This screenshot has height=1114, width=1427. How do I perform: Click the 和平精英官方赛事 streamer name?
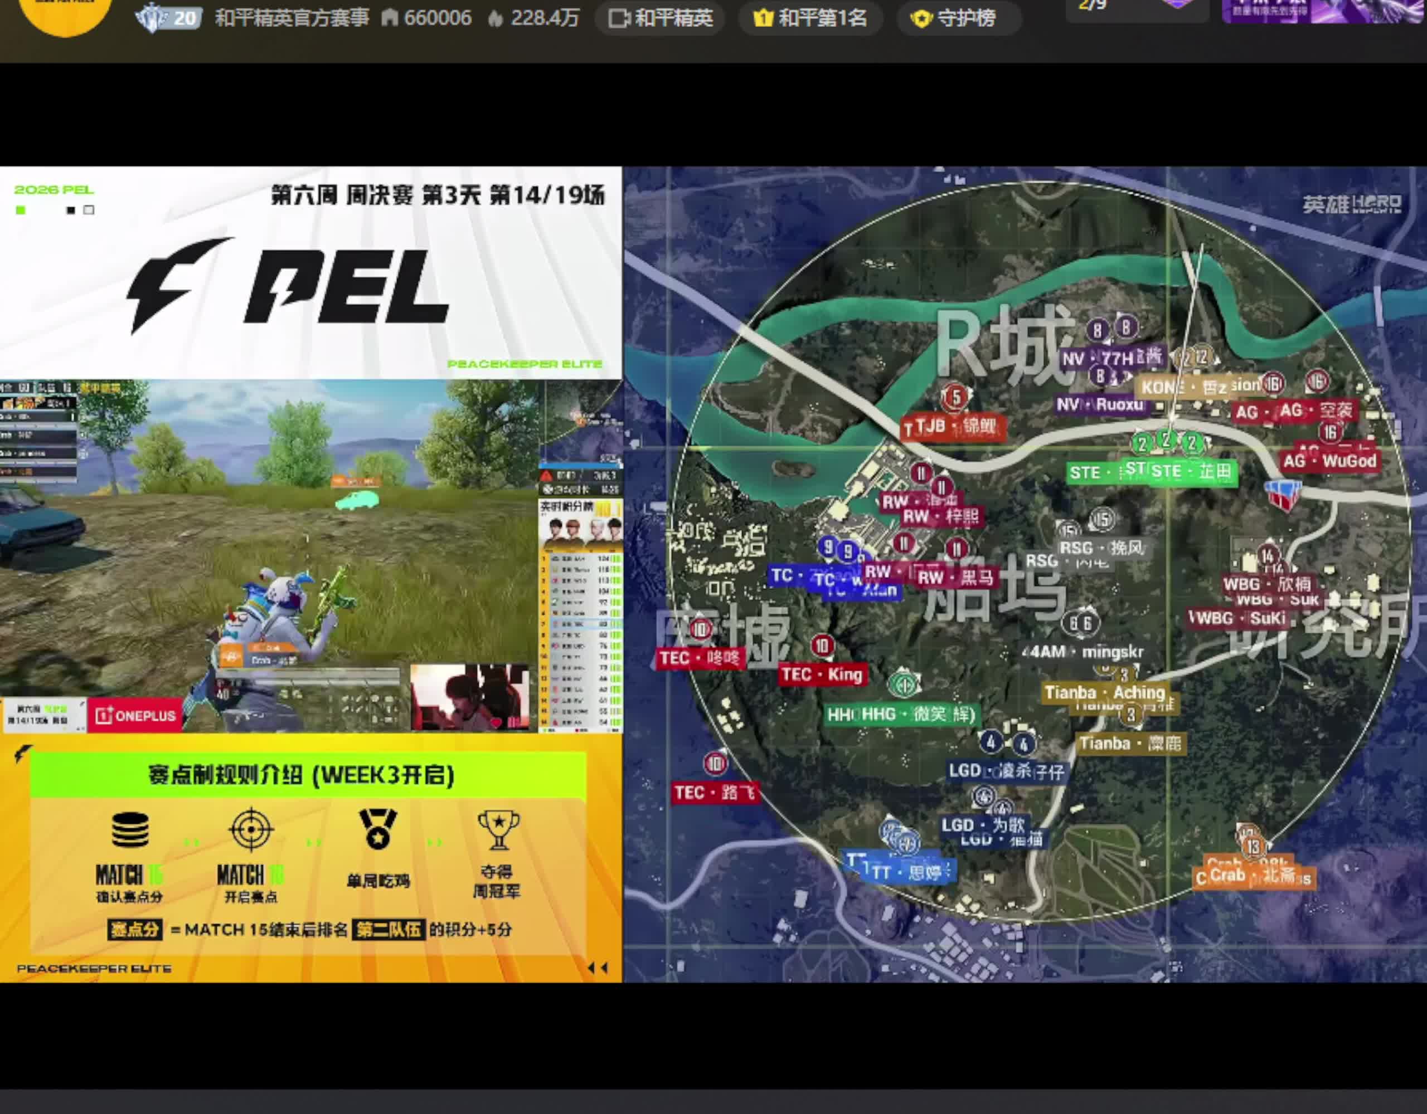click(292, 18)
